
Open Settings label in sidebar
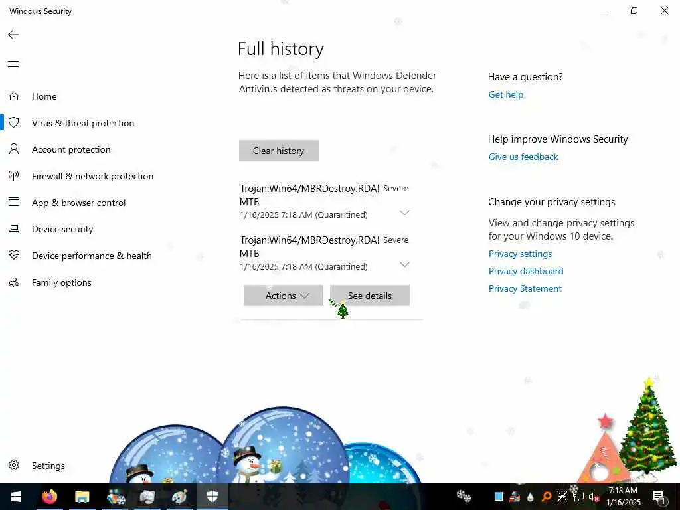click(48, 466)
